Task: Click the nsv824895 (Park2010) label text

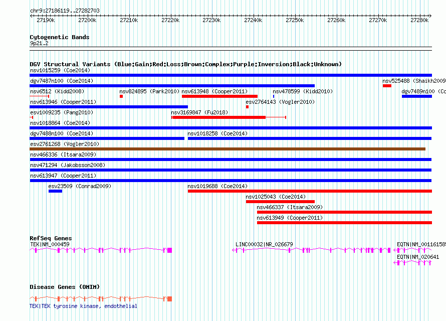Action: click(150, 91)
